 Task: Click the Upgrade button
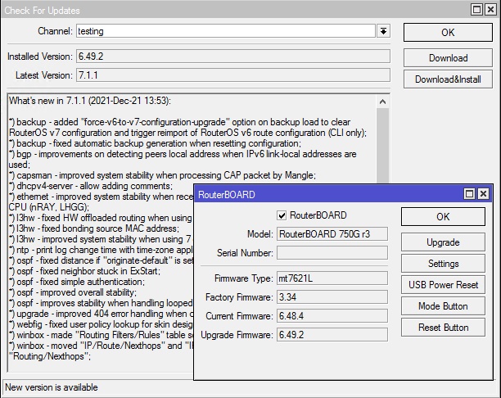[x=443, y=242]
